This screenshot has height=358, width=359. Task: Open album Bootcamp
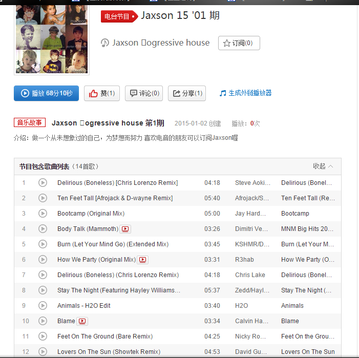(295, 214)
